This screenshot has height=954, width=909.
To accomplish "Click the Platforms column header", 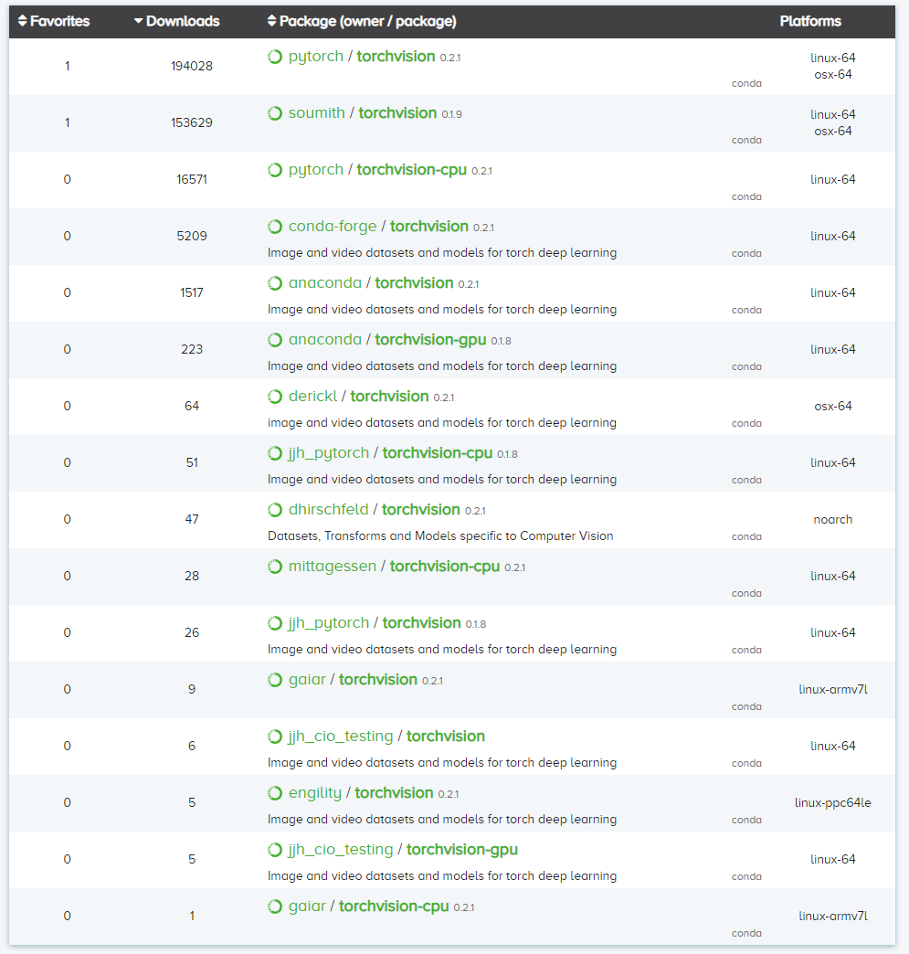I will click(x=810, y=21).
